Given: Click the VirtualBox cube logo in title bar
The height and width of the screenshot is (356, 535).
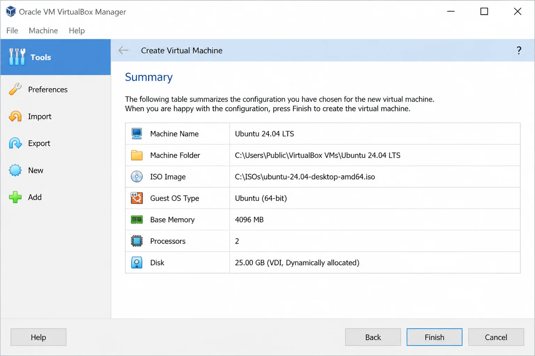Looking at the screenshot, I should pos(11,11).
